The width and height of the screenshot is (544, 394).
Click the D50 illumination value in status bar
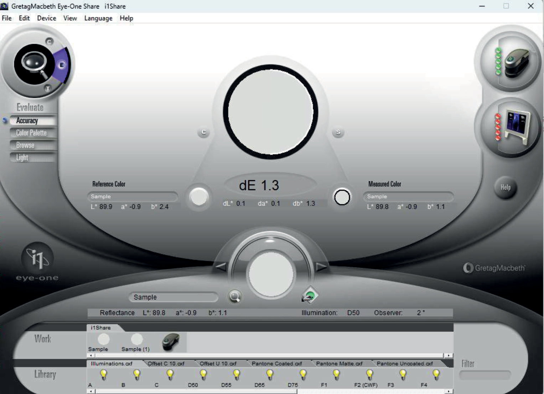click(x=353, y=313)
